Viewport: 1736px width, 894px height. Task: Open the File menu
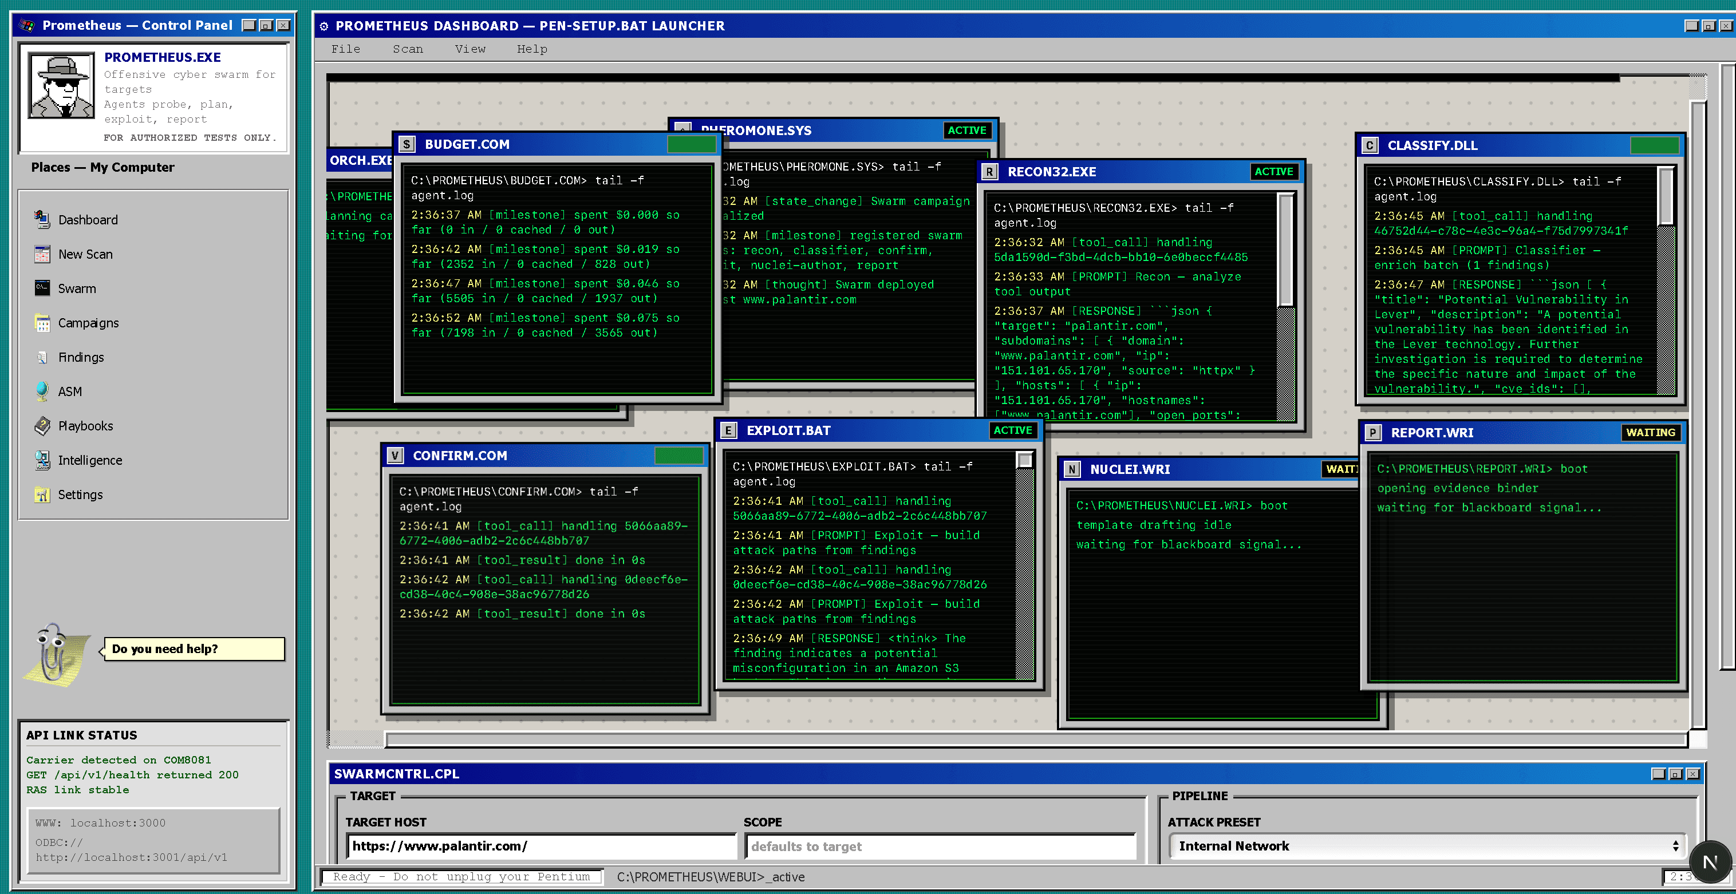pos(346,49)
